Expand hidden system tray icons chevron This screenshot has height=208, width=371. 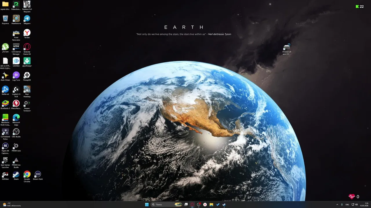coord(337,205)
